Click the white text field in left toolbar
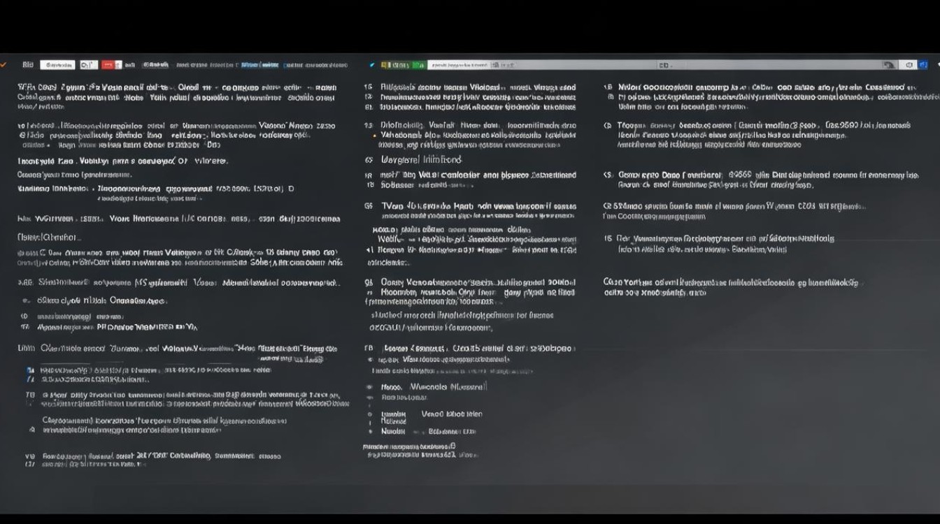 tap(57, 65)
